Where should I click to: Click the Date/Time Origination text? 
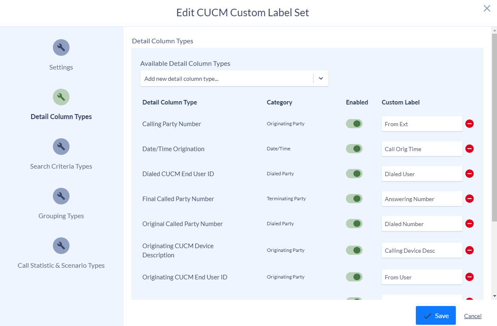174,149
